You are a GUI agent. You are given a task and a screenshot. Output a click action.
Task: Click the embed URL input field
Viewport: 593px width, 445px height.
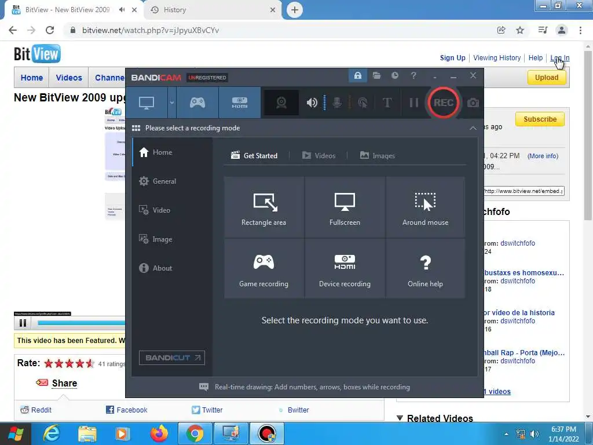[x=524, y=191]
